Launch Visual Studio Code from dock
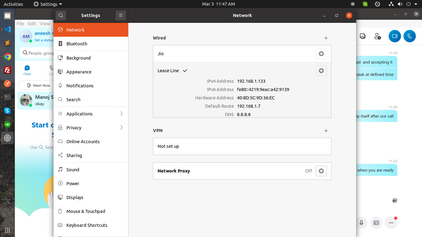The height and width of the screenshot is (237, 422). pyautogui.click(x=7, y=29)
